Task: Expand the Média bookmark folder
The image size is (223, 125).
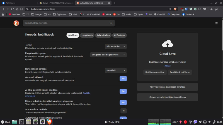Action: point(127,14)
